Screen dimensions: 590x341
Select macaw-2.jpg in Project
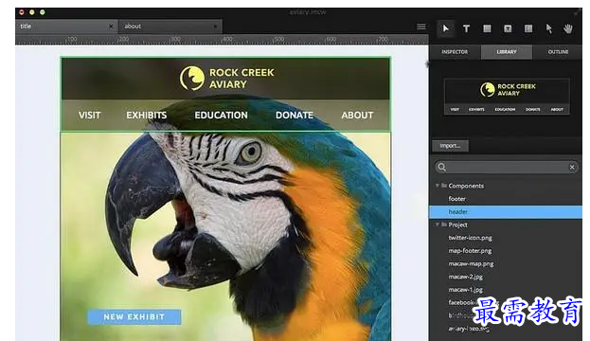465,277
